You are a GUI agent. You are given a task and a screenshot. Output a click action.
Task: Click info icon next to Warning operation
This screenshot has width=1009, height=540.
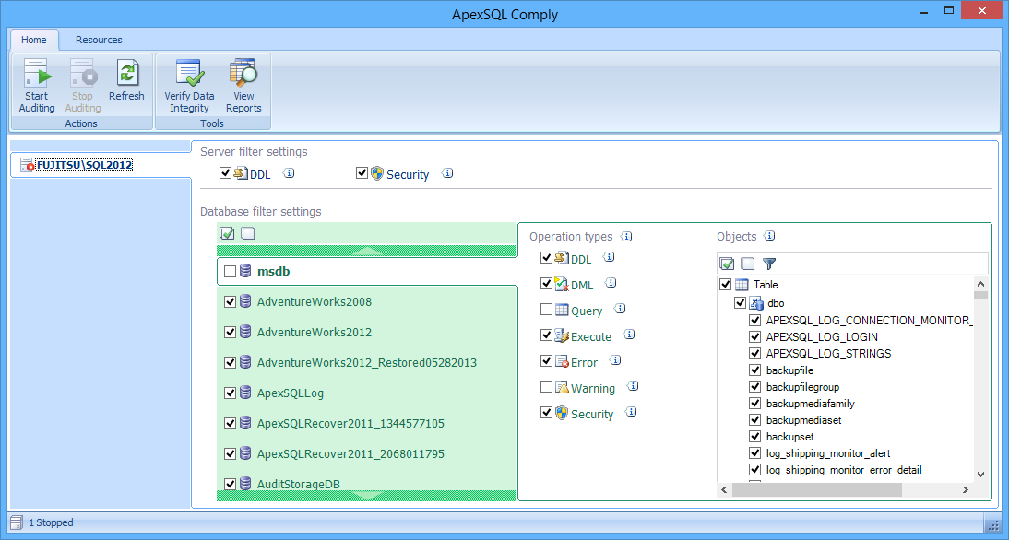pyautogui.click(x=634, y=386)
